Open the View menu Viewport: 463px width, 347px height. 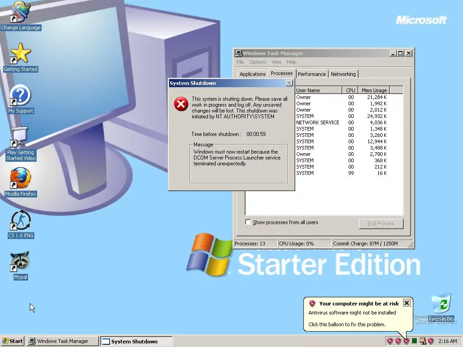coord(276,62)
